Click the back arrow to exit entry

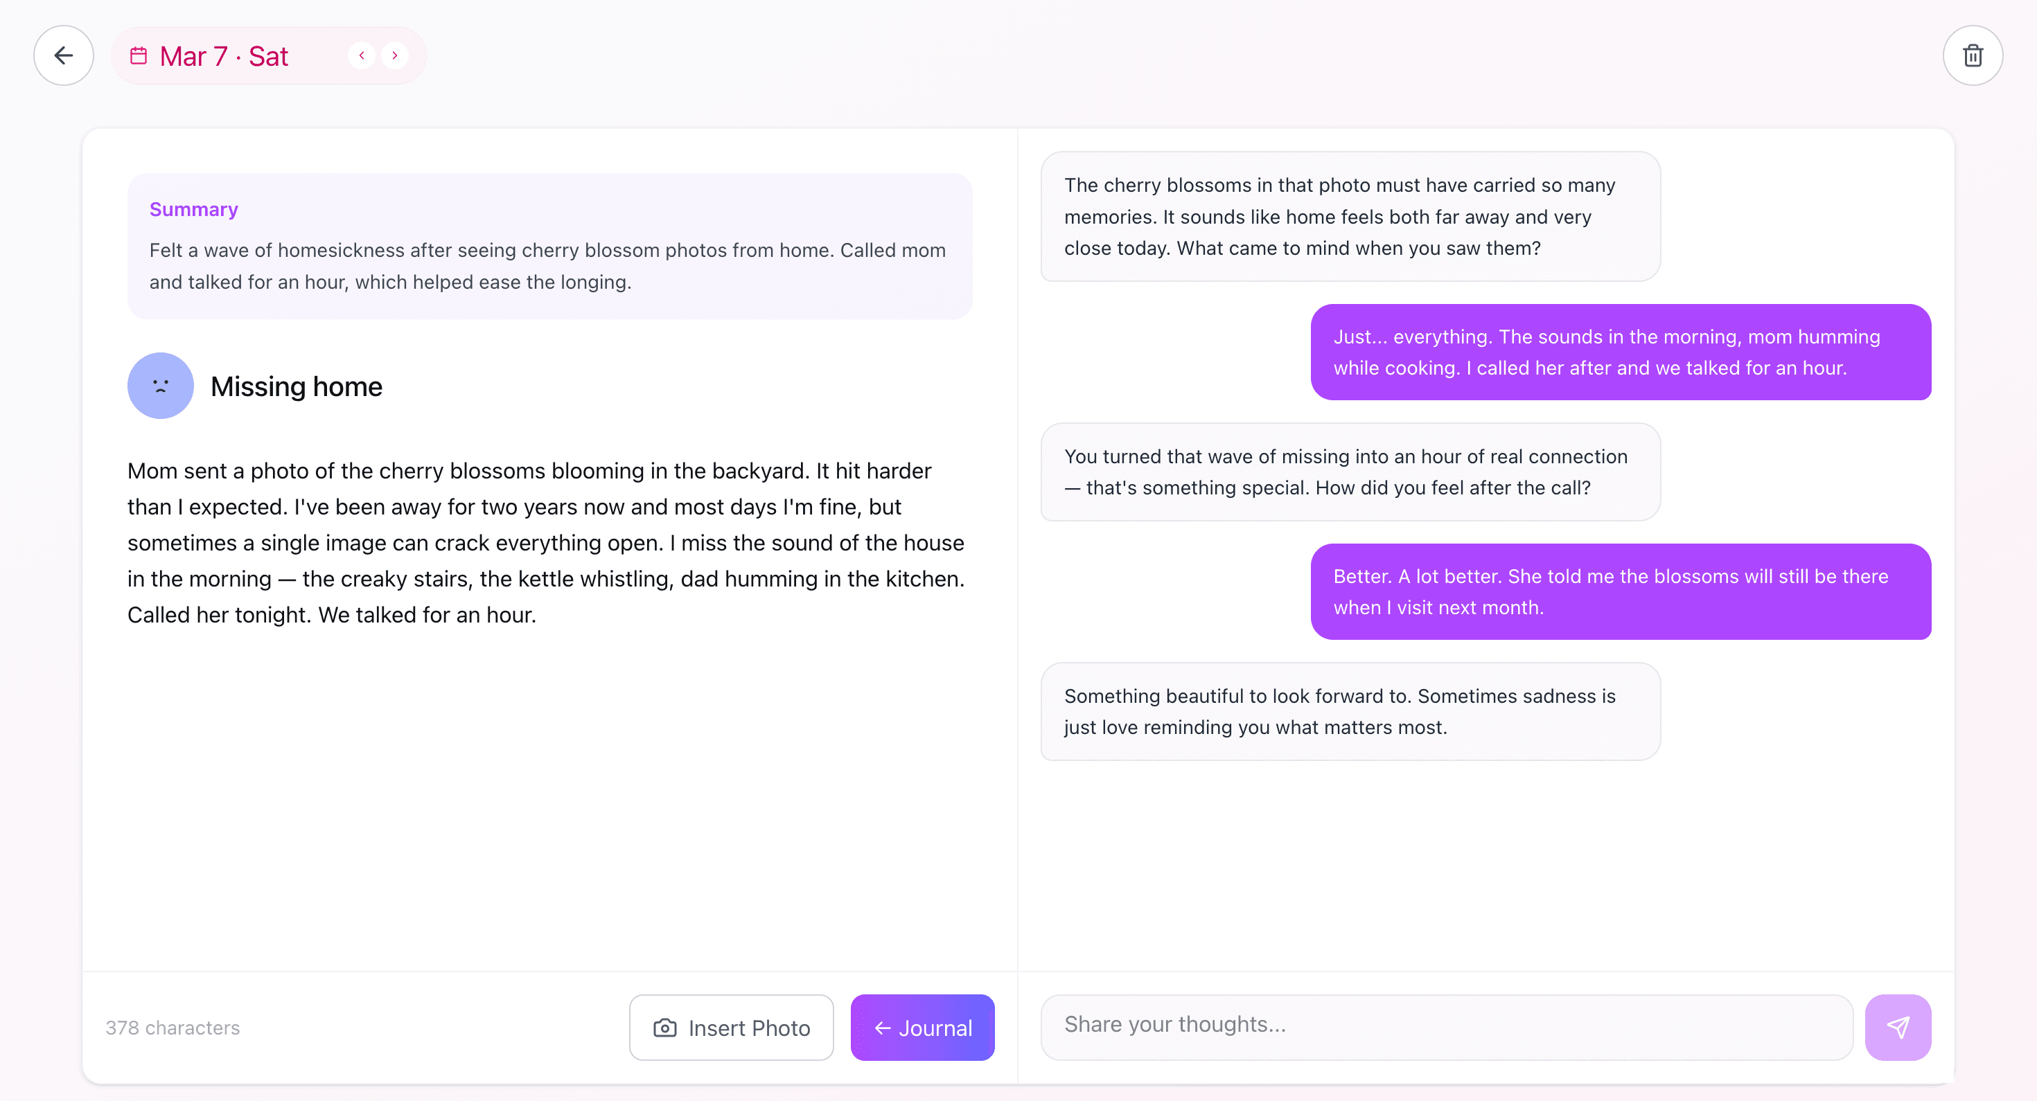pos(63,55)
